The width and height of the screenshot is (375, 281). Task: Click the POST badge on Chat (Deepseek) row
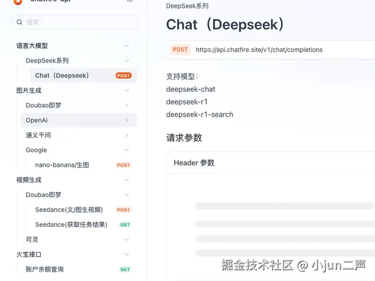123,76
